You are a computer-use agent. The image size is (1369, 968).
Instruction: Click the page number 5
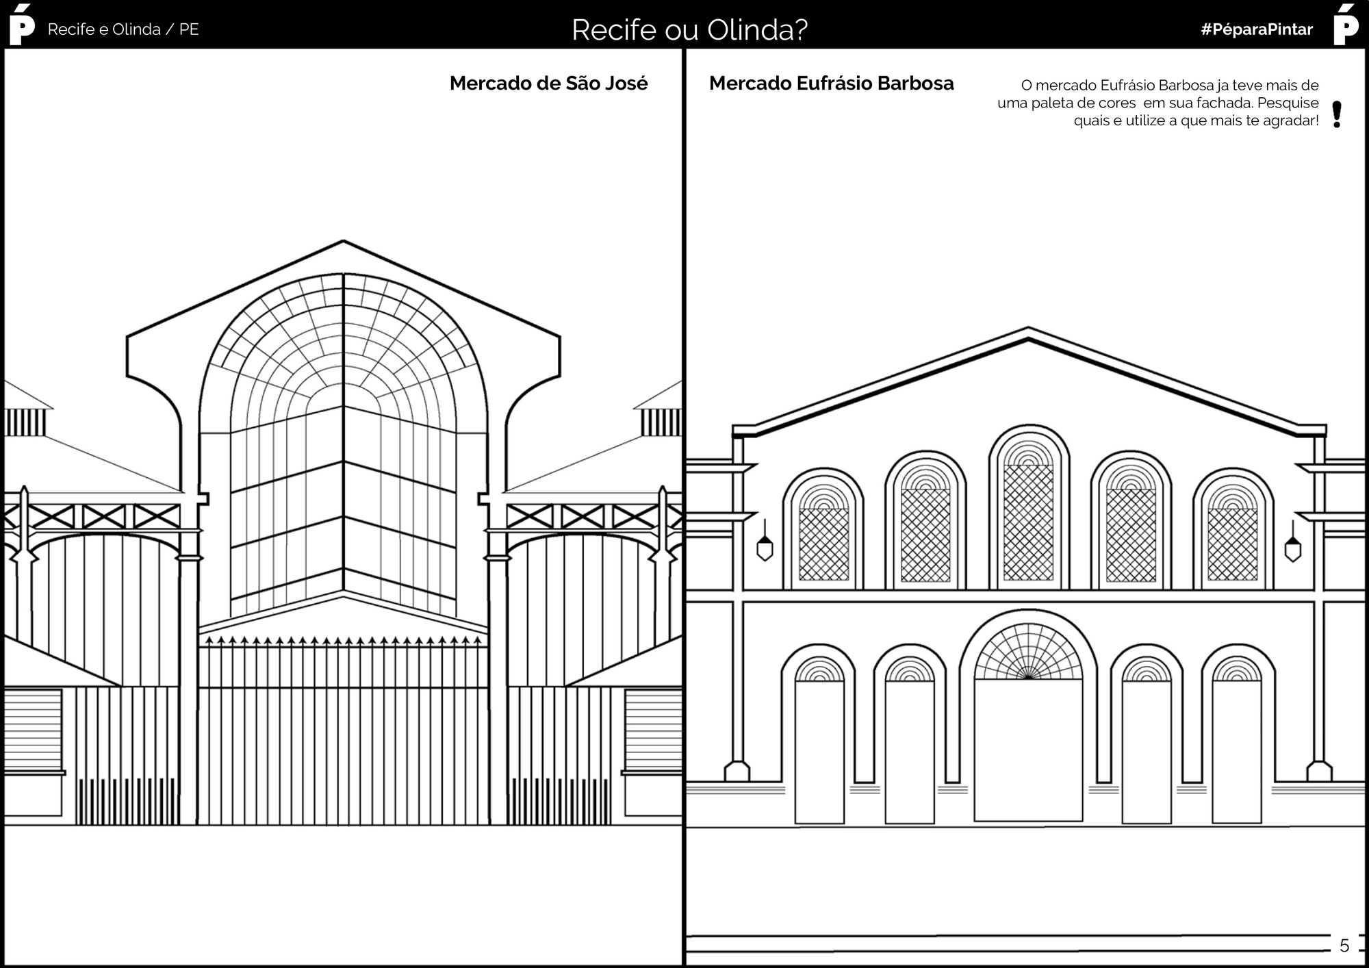pyautogui.click(x=1344, y=945)
